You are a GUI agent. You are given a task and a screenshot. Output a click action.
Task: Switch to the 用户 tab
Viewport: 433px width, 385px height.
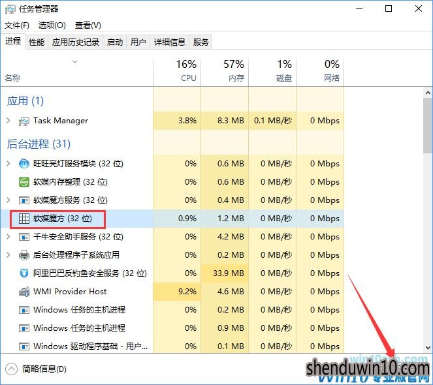138,42
